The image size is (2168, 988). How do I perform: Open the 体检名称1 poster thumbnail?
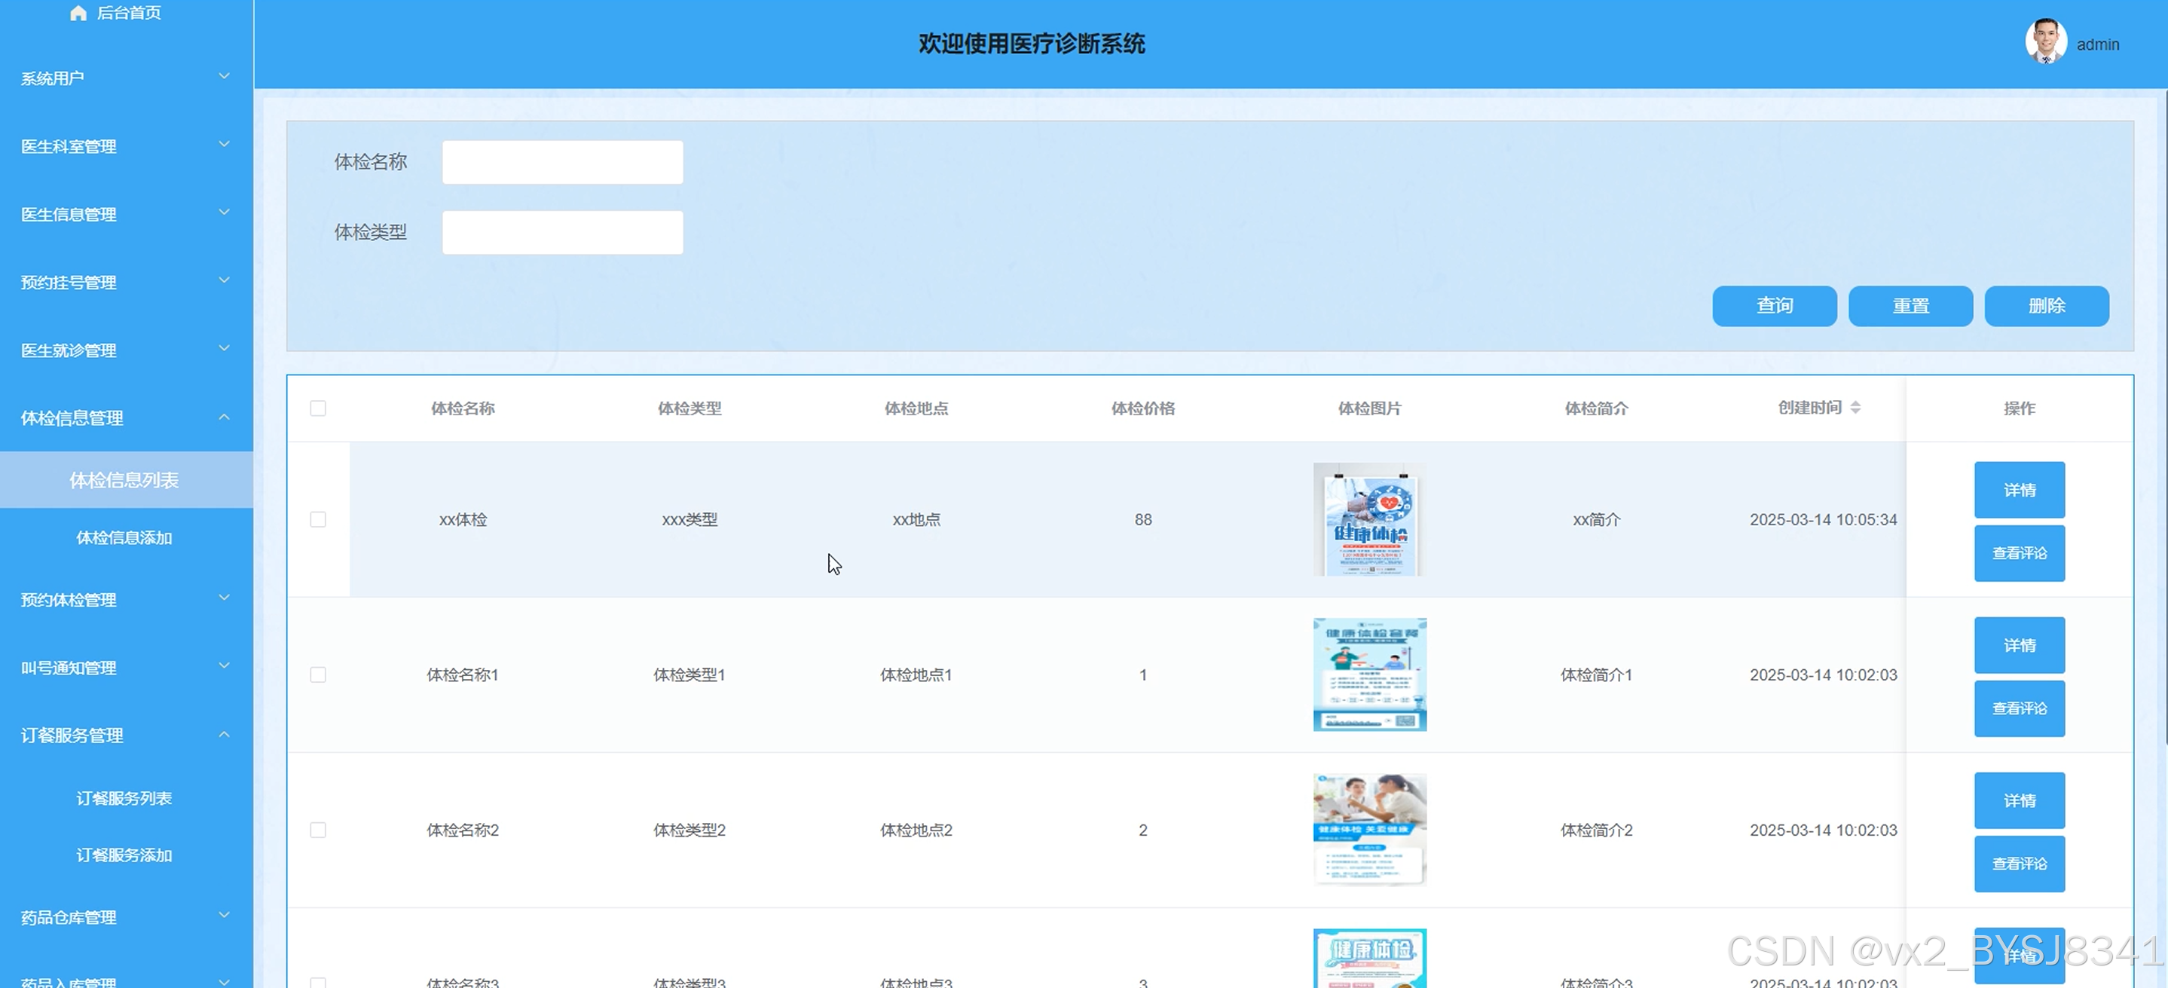[1369, 674]
